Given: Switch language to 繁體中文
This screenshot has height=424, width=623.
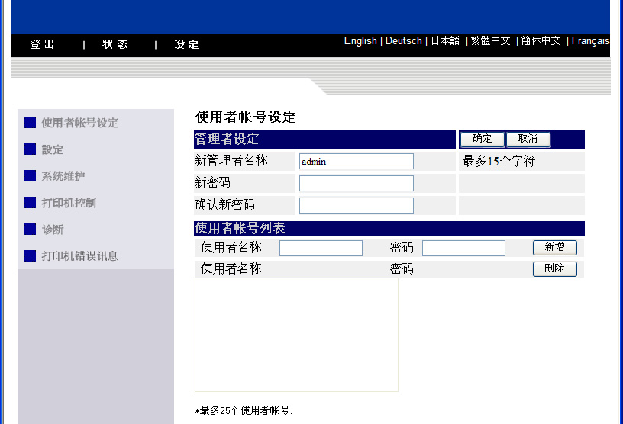Looking at the screenshot, I should click(490, 41).
